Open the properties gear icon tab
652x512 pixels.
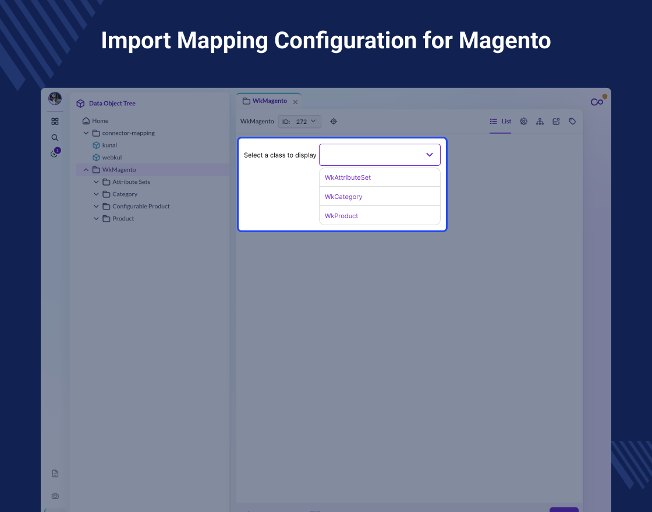click(x=523, y=122)
